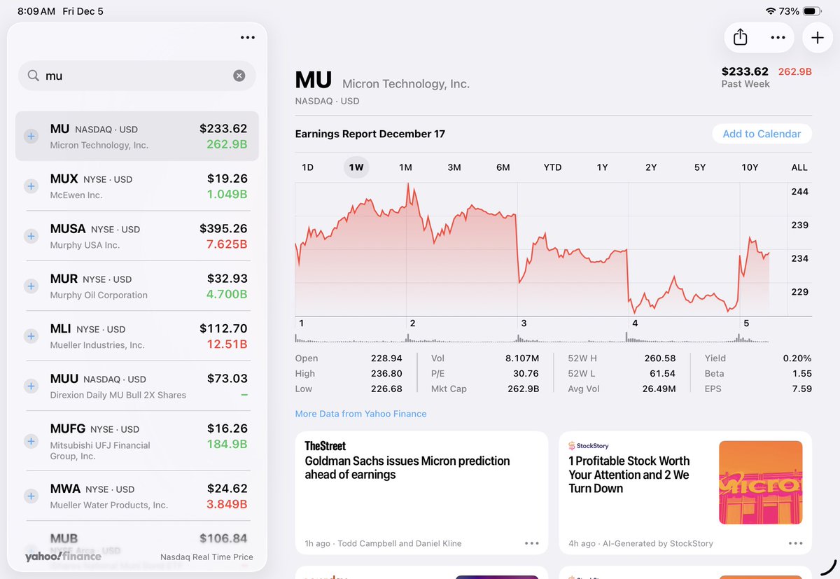Select Direxion Daily MU Bull 2X Shares

click(137, 386)
